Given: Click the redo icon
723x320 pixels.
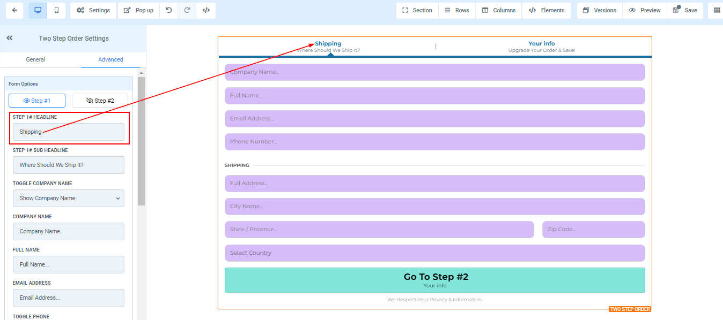Looking at the screenshot, I should [187, 10].
